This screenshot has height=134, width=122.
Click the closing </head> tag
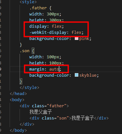click(18, 94)
